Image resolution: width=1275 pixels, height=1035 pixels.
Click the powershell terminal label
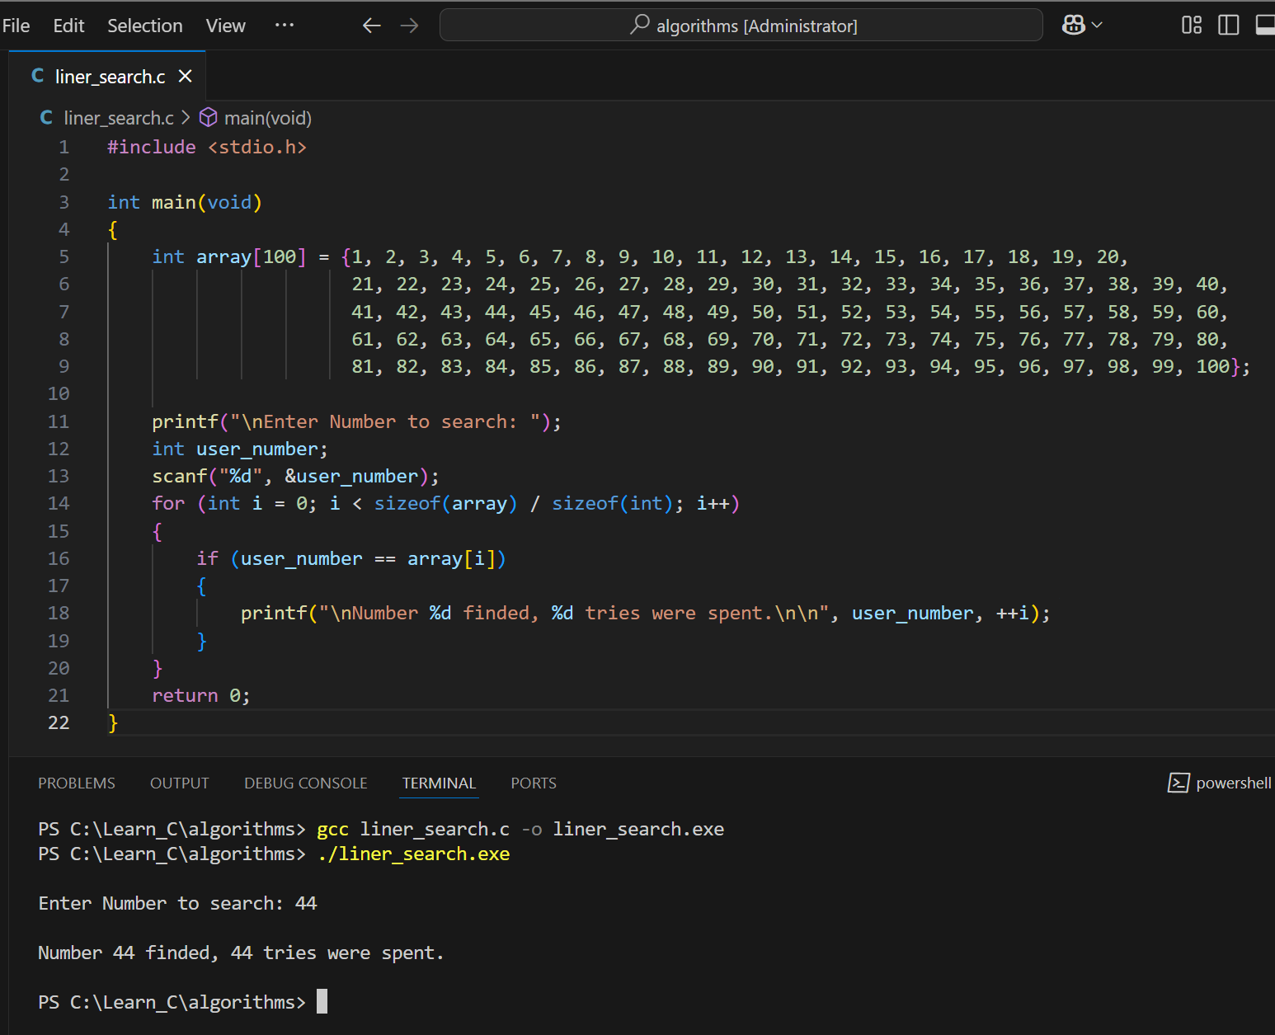pyautogui.click(x=1233, y=783)
